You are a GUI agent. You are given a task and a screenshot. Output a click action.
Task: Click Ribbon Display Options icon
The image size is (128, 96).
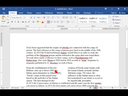point(106,9)
